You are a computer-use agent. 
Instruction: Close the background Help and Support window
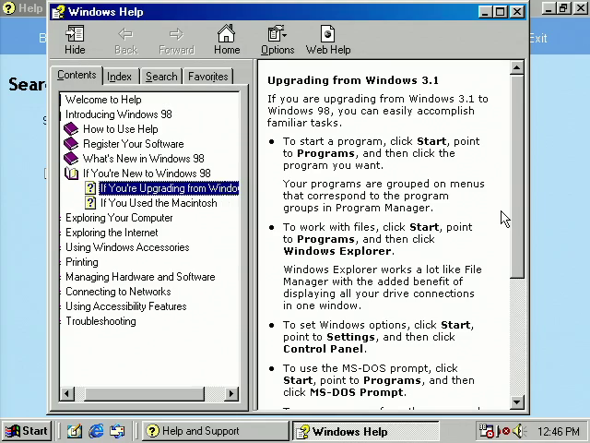581,8
